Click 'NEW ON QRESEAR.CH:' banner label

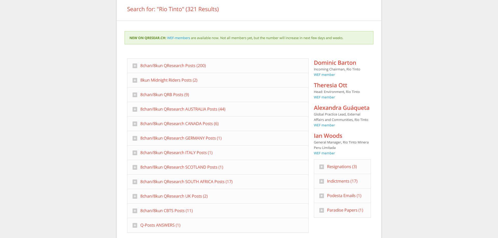pos(148,38)
